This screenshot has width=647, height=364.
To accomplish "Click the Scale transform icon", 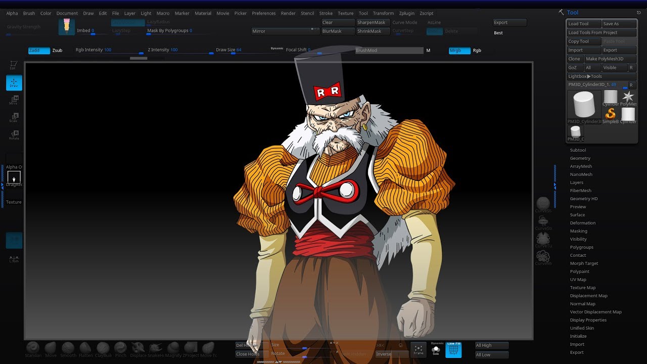I will [14, 118].
